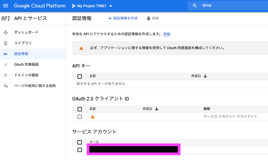Screen dimensions: 268x160
Task: Go to ライブラリ in the sidebar
Action: click(23, 43)
